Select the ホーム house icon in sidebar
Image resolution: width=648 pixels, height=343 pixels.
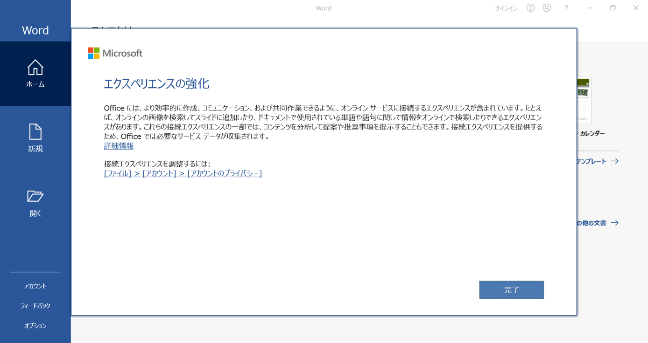(x=35, y=68)
